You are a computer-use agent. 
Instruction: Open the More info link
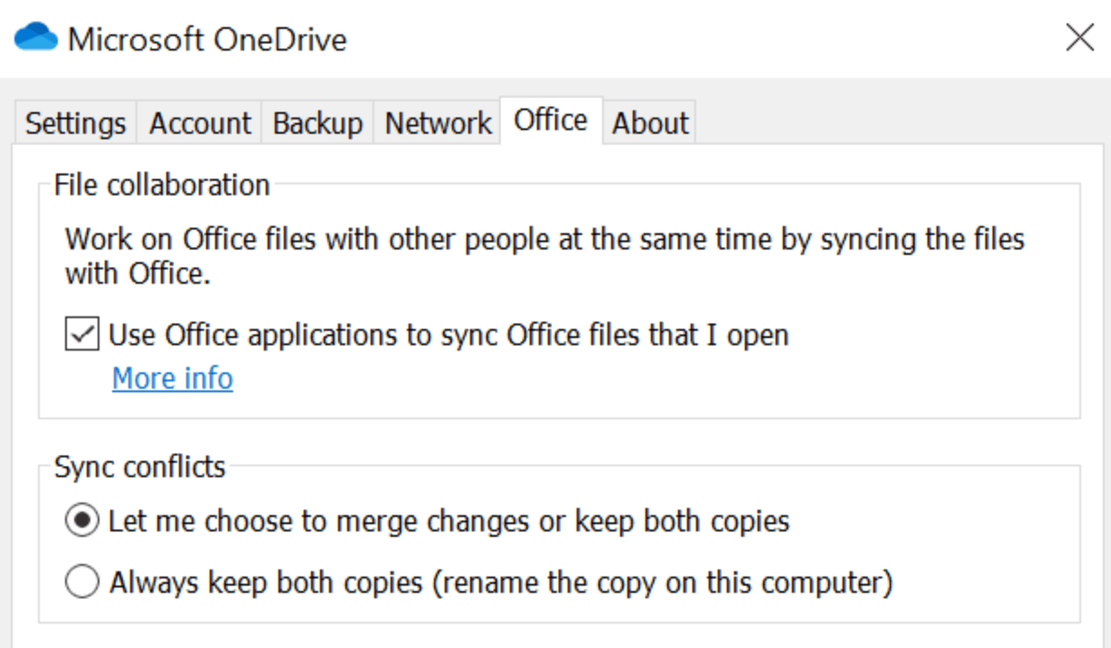pos(173,379)
